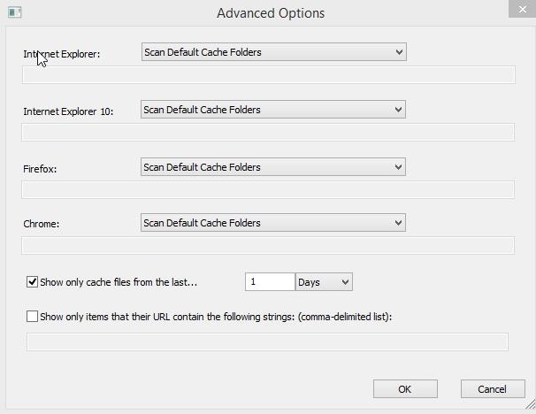Click the Chrome label text
The height and width of the screenshot is (414, 536).
click(41, 224)
